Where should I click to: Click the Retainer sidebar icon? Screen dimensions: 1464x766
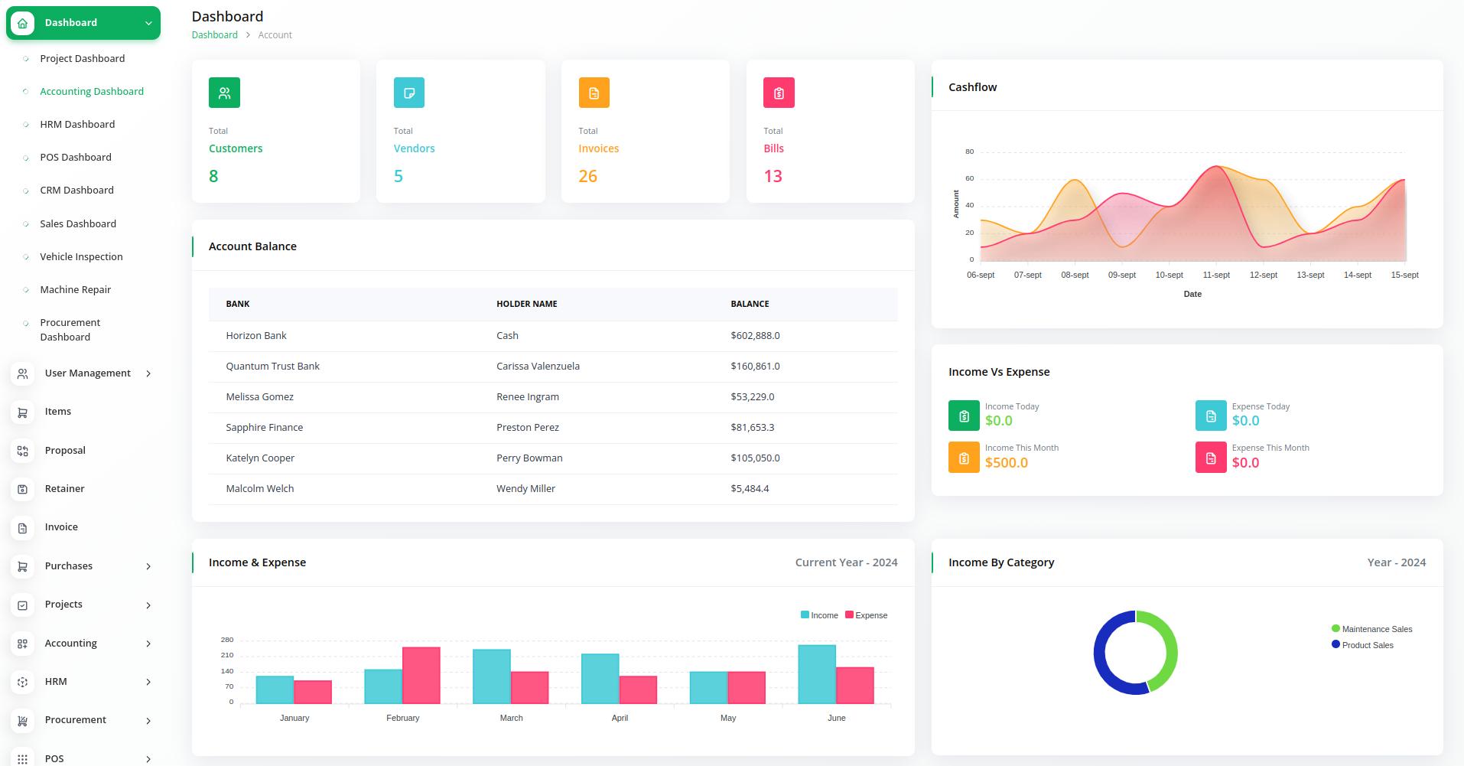(x=23, y=489)
